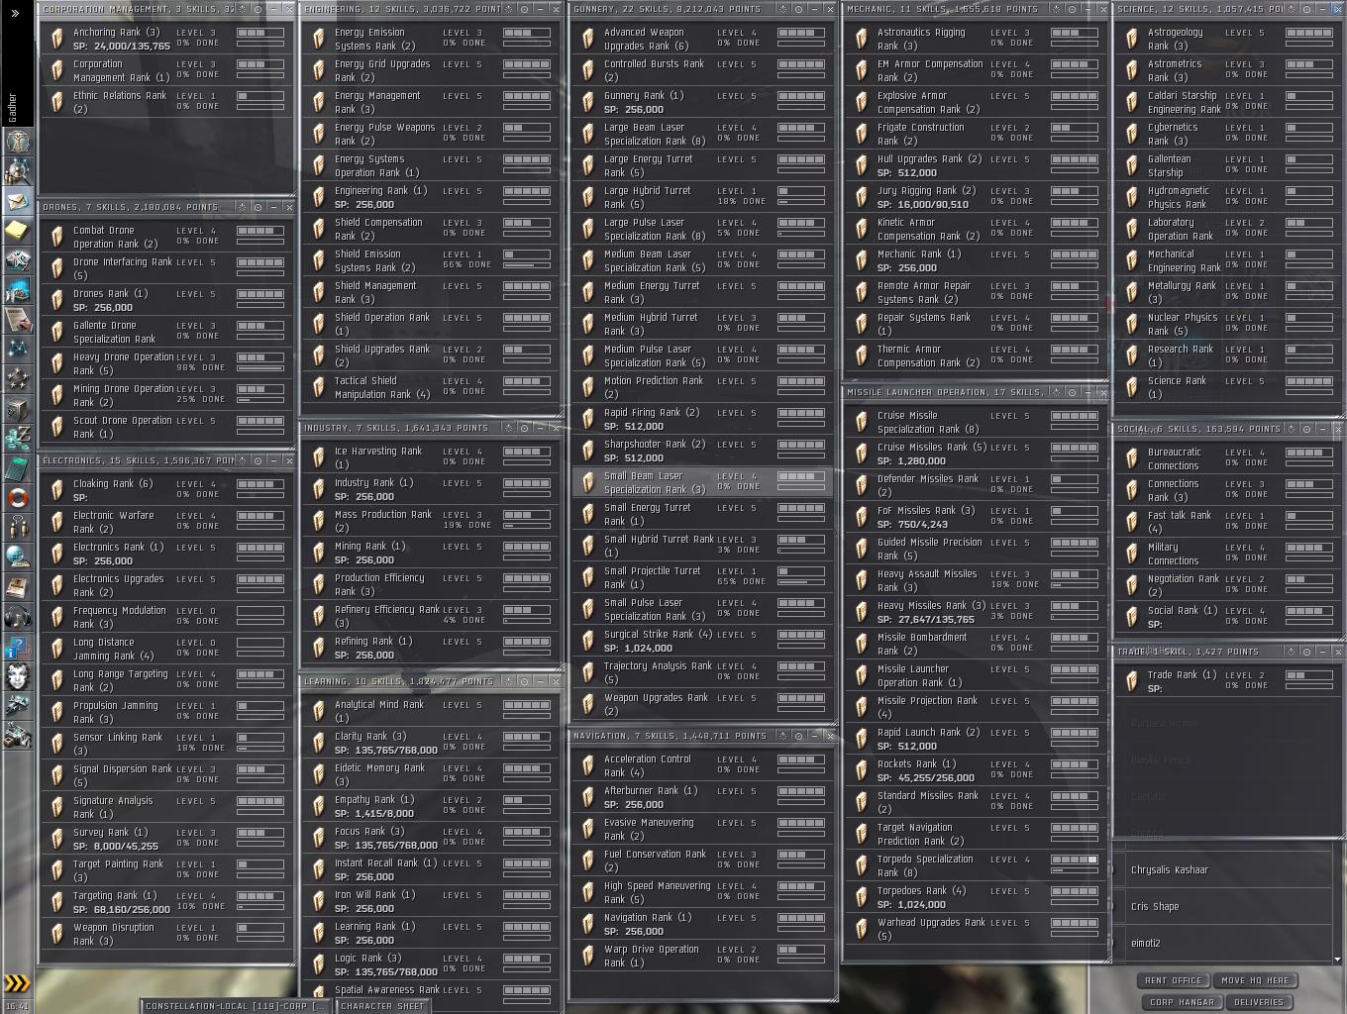Click Small Projectile Turret training progress bar

point(801,581)
